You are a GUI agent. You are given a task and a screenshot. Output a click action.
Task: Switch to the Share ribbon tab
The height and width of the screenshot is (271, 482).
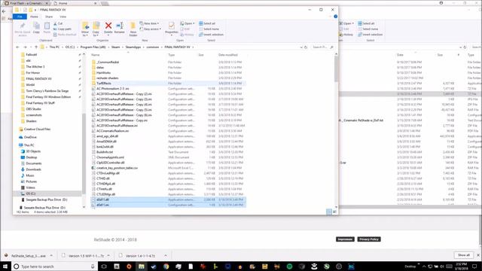point(49,17)
